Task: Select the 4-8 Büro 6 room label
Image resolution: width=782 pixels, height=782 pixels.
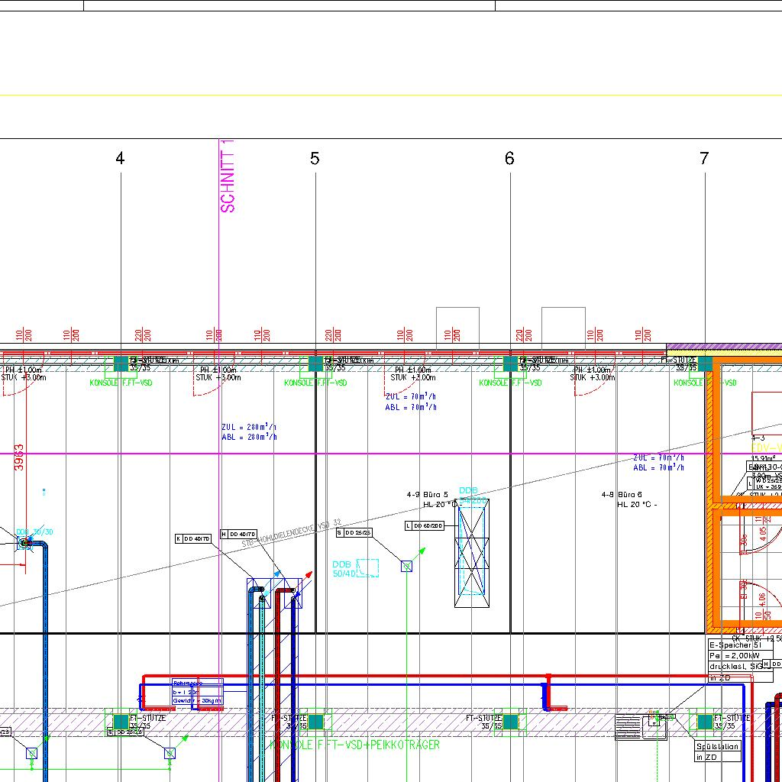Action: click(x=622, y=495)
